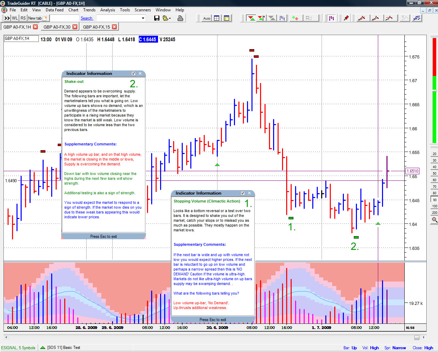Screen dimensions: 438x352
Task: Toggle checkbox in Shake-out Indicator Information window
Action: [133, 74]
